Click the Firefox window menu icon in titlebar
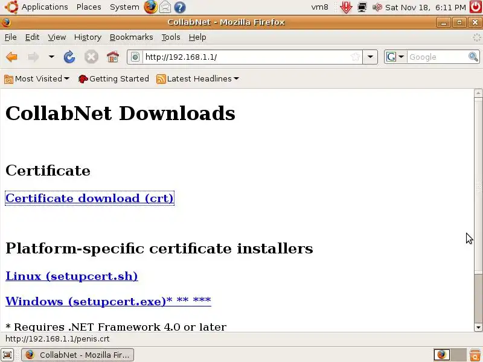The width and height of the screenshot is (483, 362). coord(6,22)
